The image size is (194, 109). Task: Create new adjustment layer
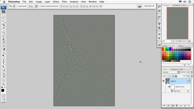177,106
